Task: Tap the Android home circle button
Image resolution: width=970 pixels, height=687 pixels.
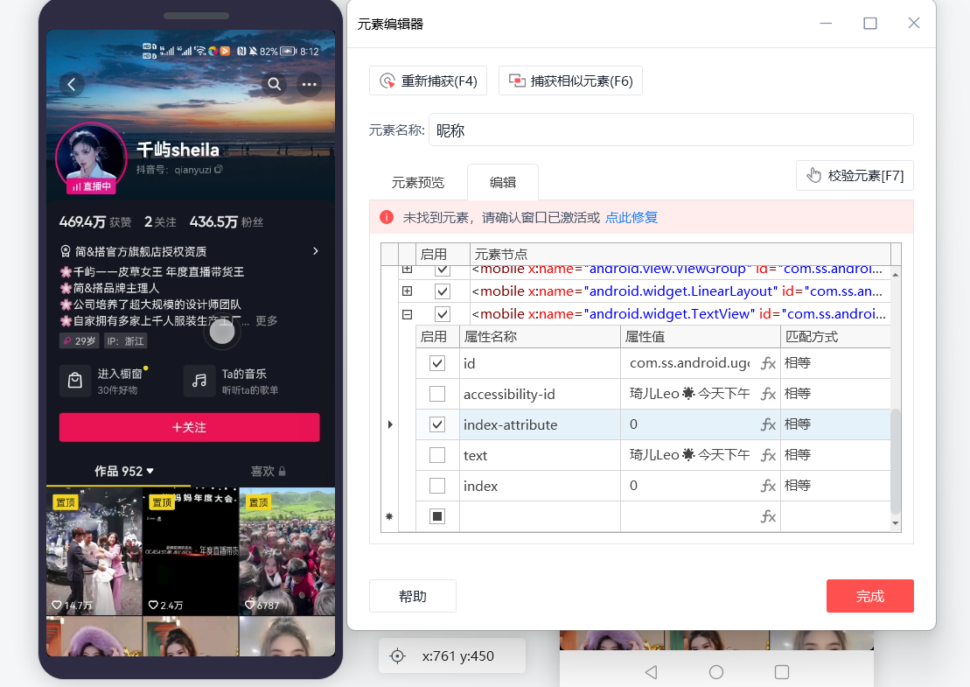Action: 716,672
